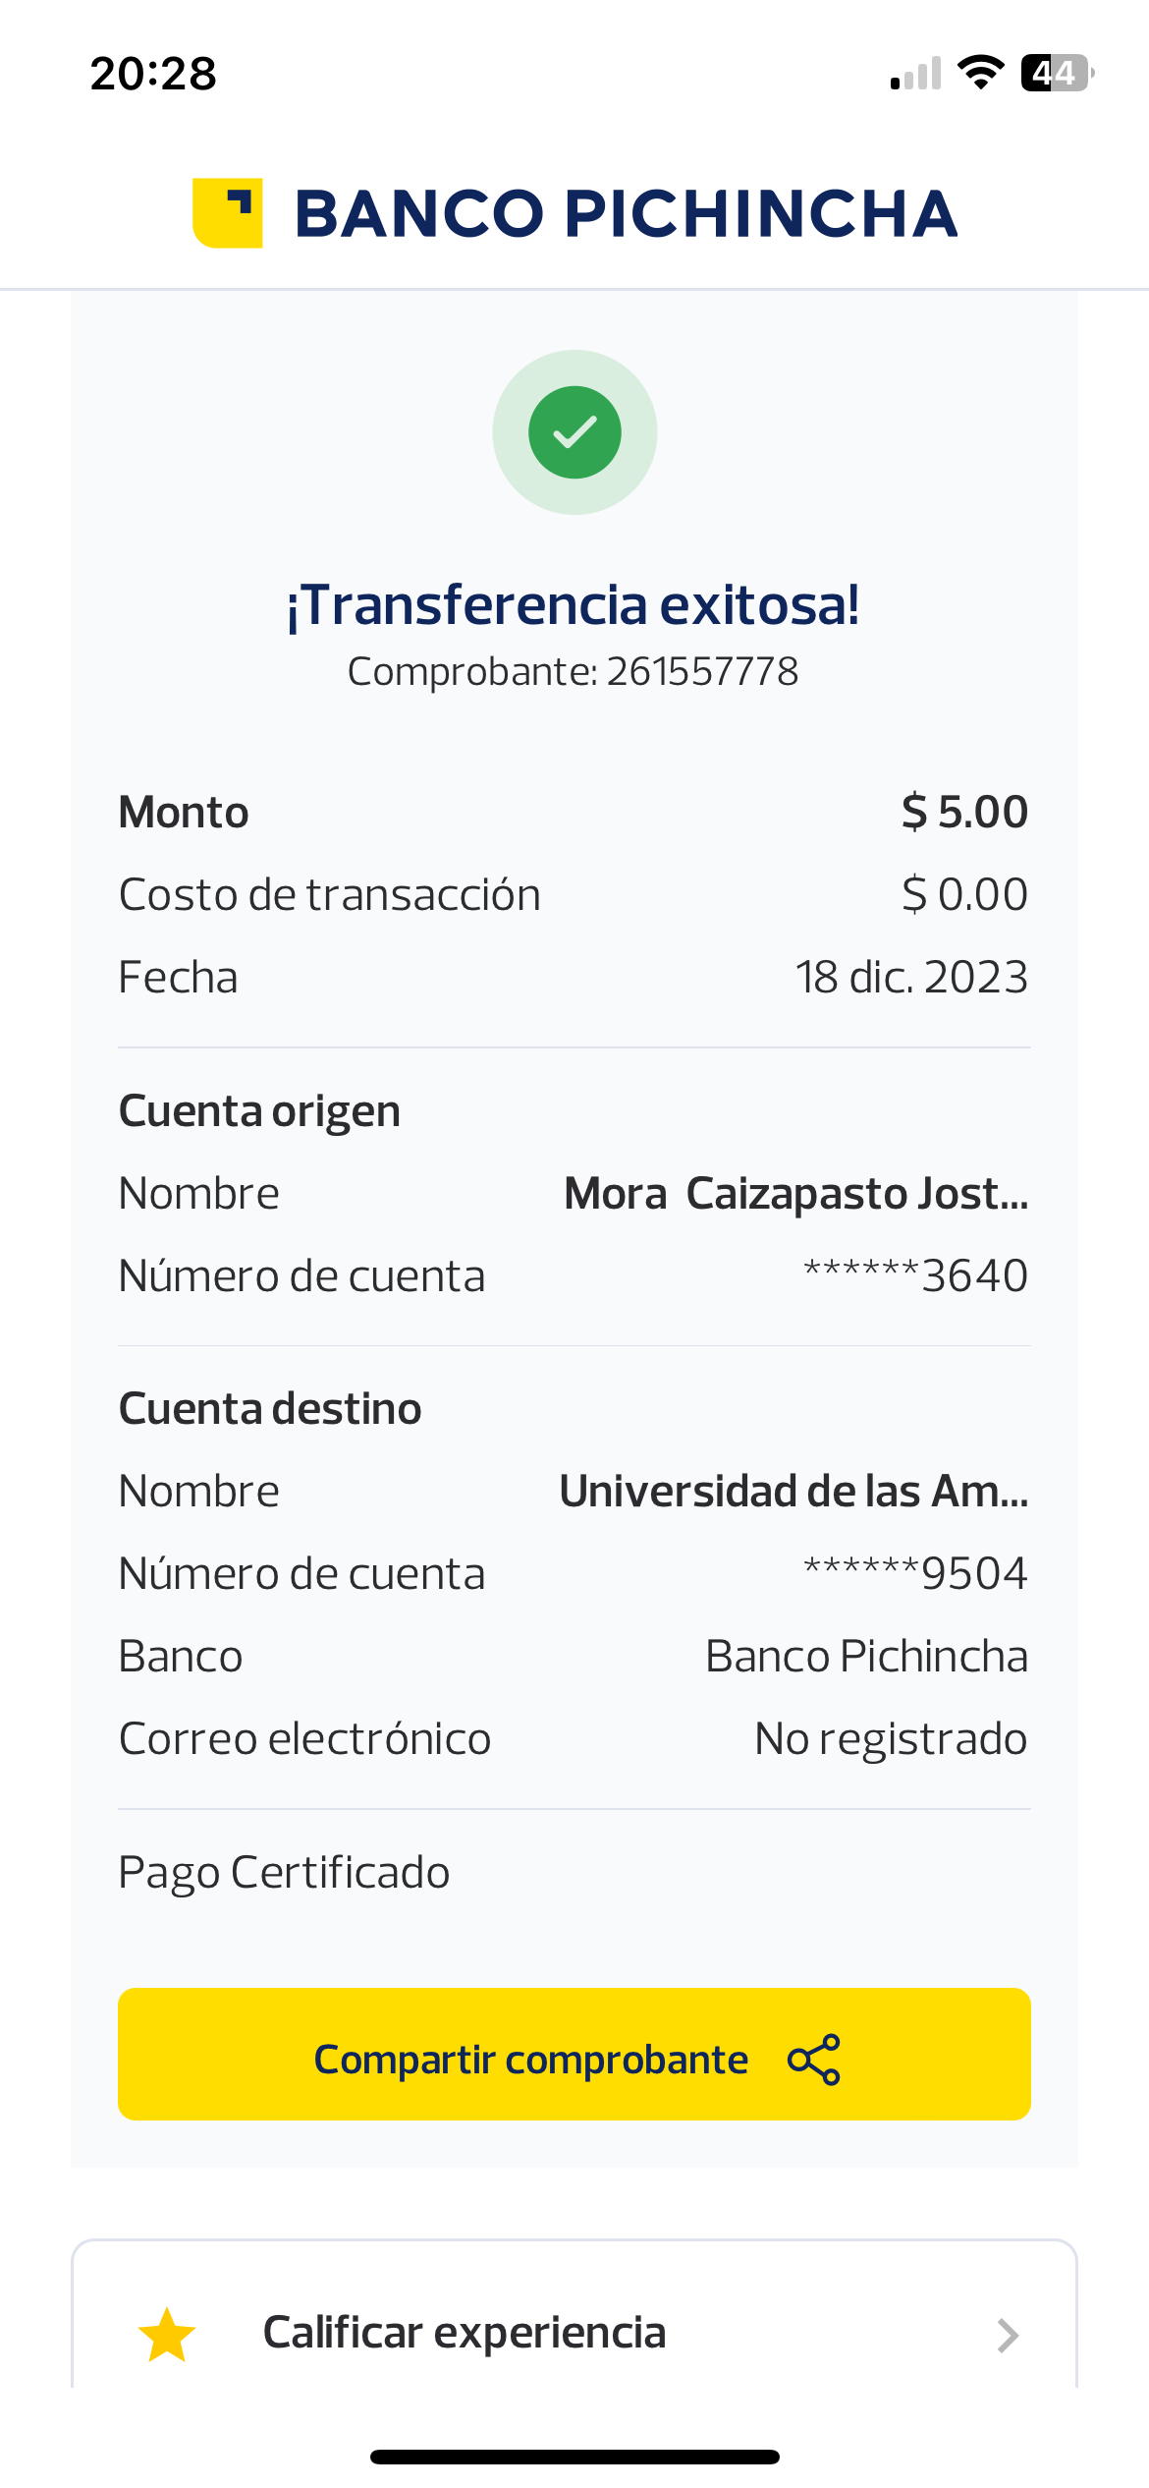Tap the Pago Certificado description text

(284, 1873)
